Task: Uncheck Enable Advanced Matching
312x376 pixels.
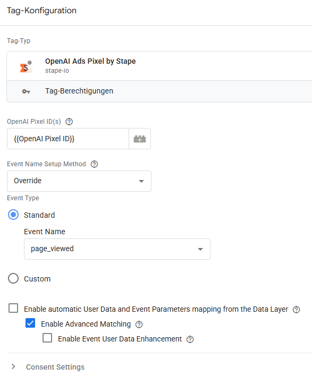Action: [x=30, y=323]
